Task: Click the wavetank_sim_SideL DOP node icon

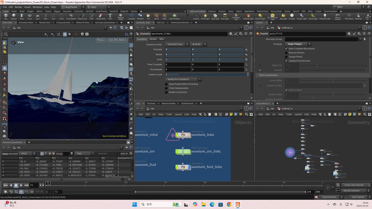Action: tap(183, 151)
